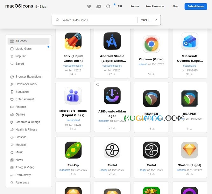Filter by Developer Tools category
Screen dimensions: 212x194
pyautogui.click(x=29, y=84)
